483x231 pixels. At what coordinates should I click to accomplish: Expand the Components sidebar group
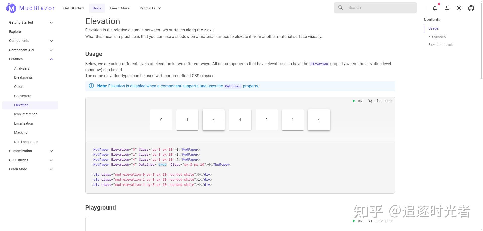tap(51, 41)
